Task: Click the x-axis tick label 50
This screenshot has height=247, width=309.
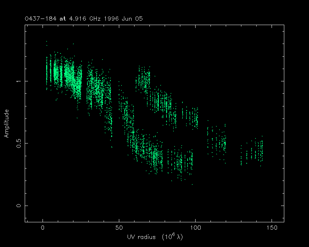Action: 119,228
